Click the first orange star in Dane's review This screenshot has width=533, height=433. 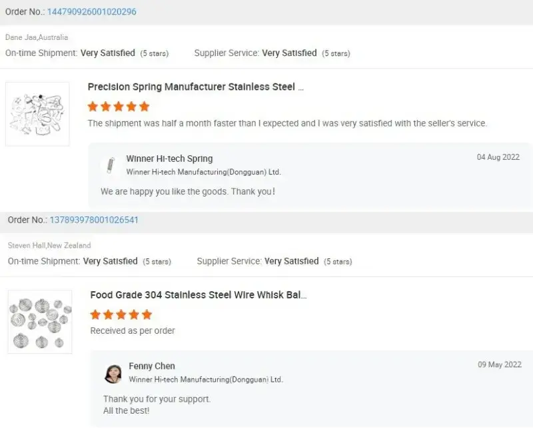(x=93, y=107)
